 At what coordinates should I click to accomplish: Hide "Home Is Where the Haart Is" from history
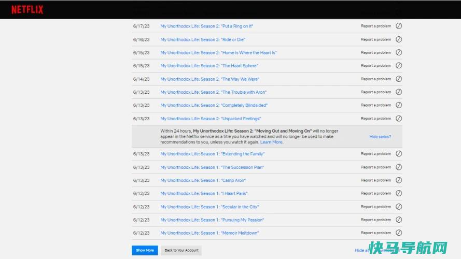pos(399,52)
